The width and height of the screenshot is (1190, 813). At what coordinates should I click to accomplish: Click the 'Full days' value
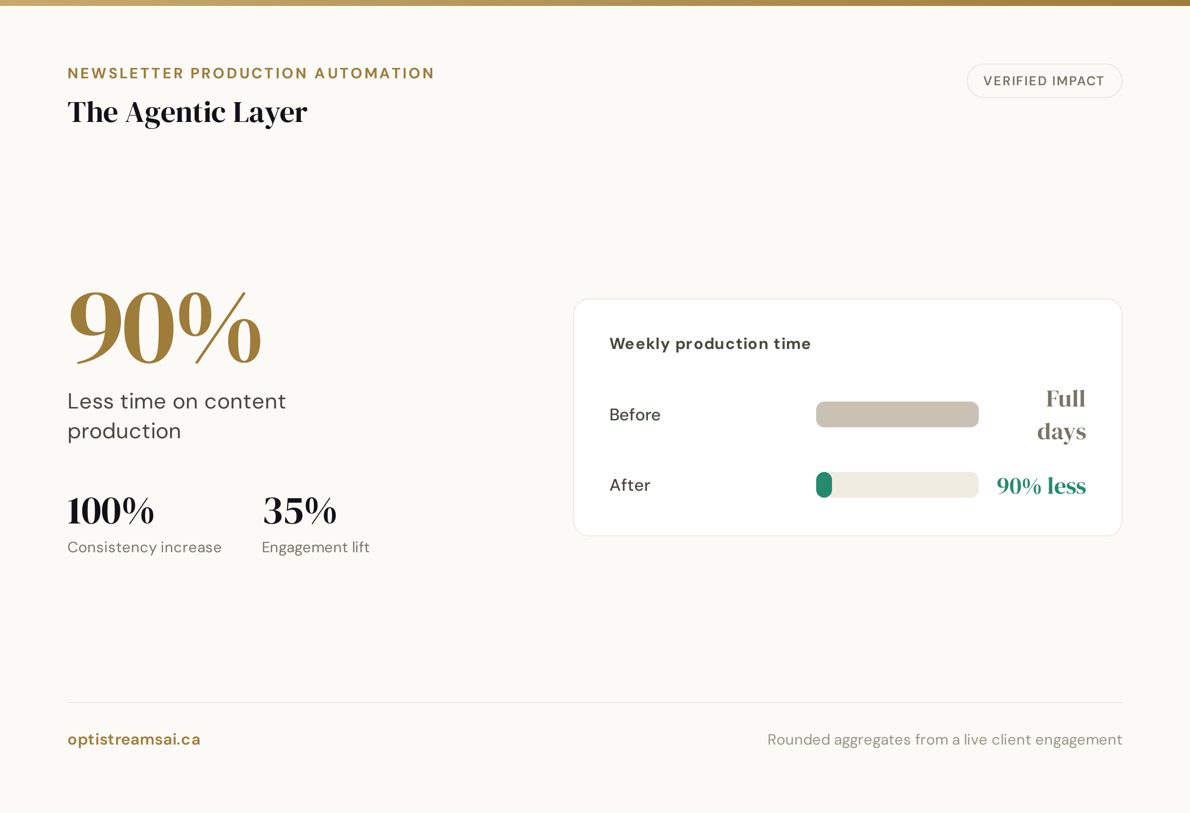click(x=1062, y=415)
